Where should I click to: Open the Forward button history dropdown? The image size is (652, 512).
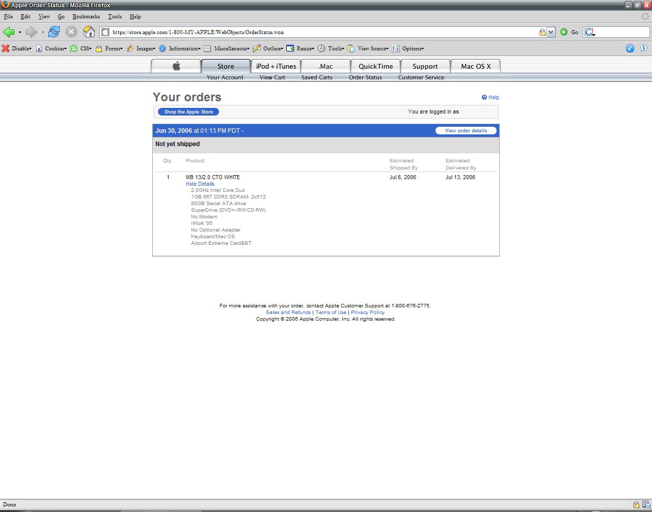(x=43, y=32)
